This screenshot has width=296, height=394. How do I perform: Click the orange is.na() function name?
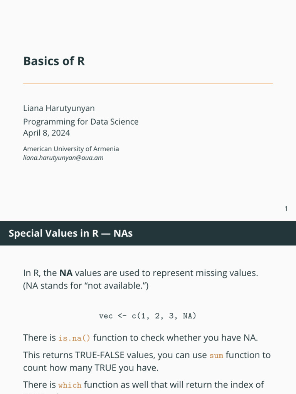pyautogui.click(x=74, y=339)
